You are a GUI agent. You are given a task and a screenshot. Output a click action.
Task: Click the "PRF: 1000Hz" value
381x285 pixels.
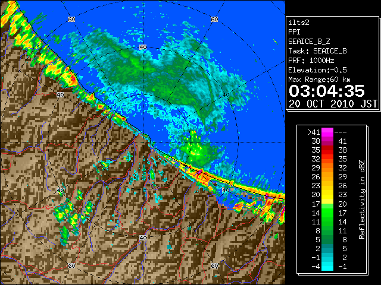311,61
